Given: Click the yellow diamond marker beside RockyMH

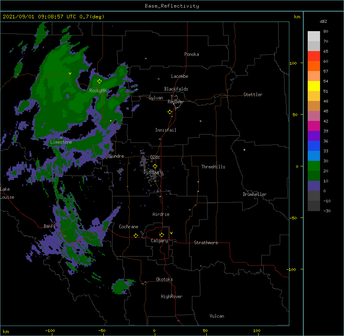Looking at the screenshot, I should (x=99, y=81).
